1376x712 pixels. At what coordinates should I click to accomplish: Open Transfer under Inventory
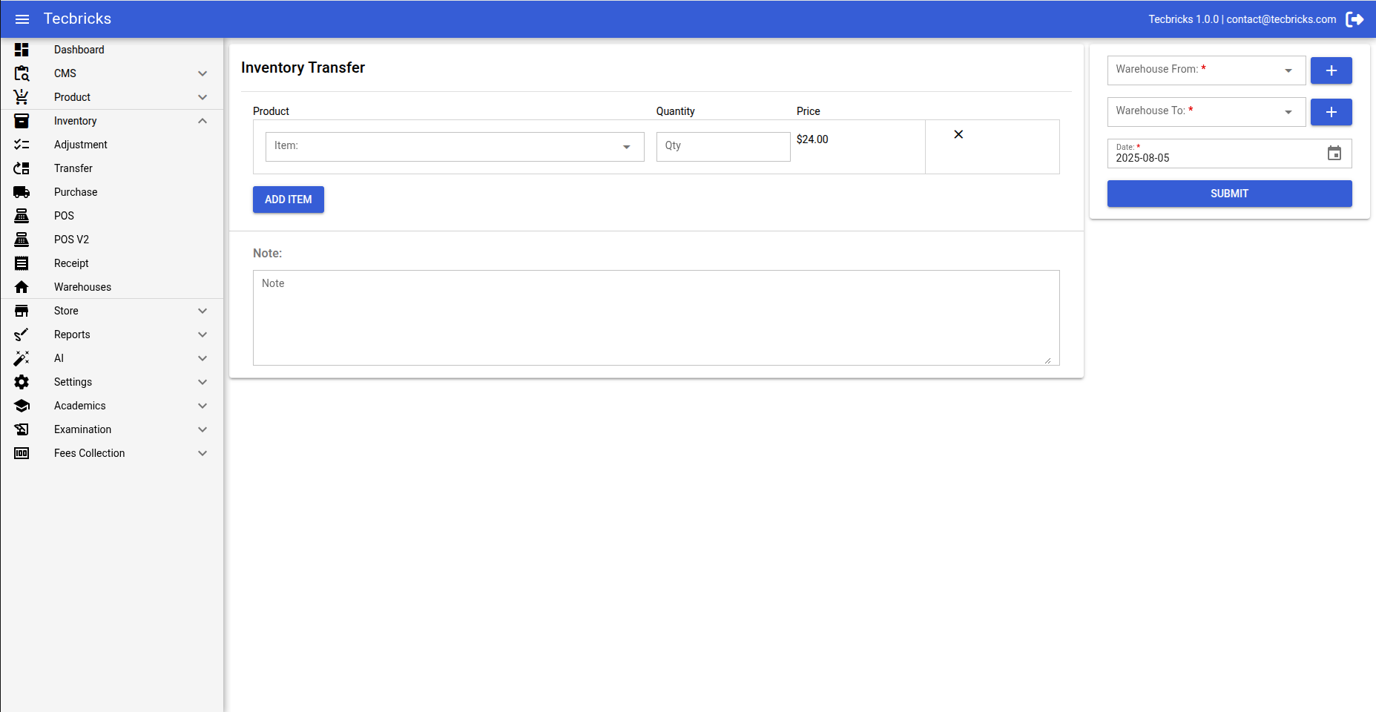coord(112,168)
